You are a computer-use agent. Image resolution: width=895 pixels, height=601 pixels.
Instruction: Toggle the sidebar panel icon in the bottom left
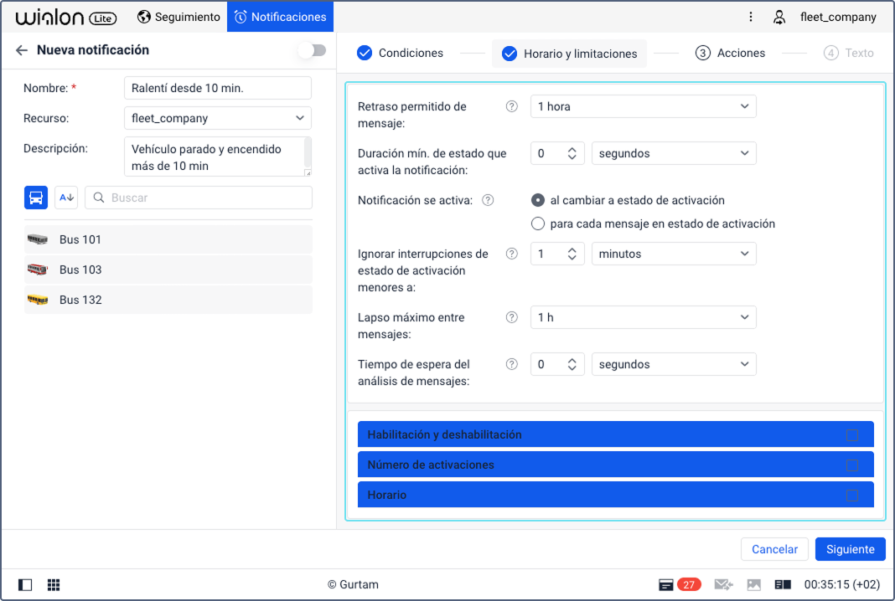[25, 584]
